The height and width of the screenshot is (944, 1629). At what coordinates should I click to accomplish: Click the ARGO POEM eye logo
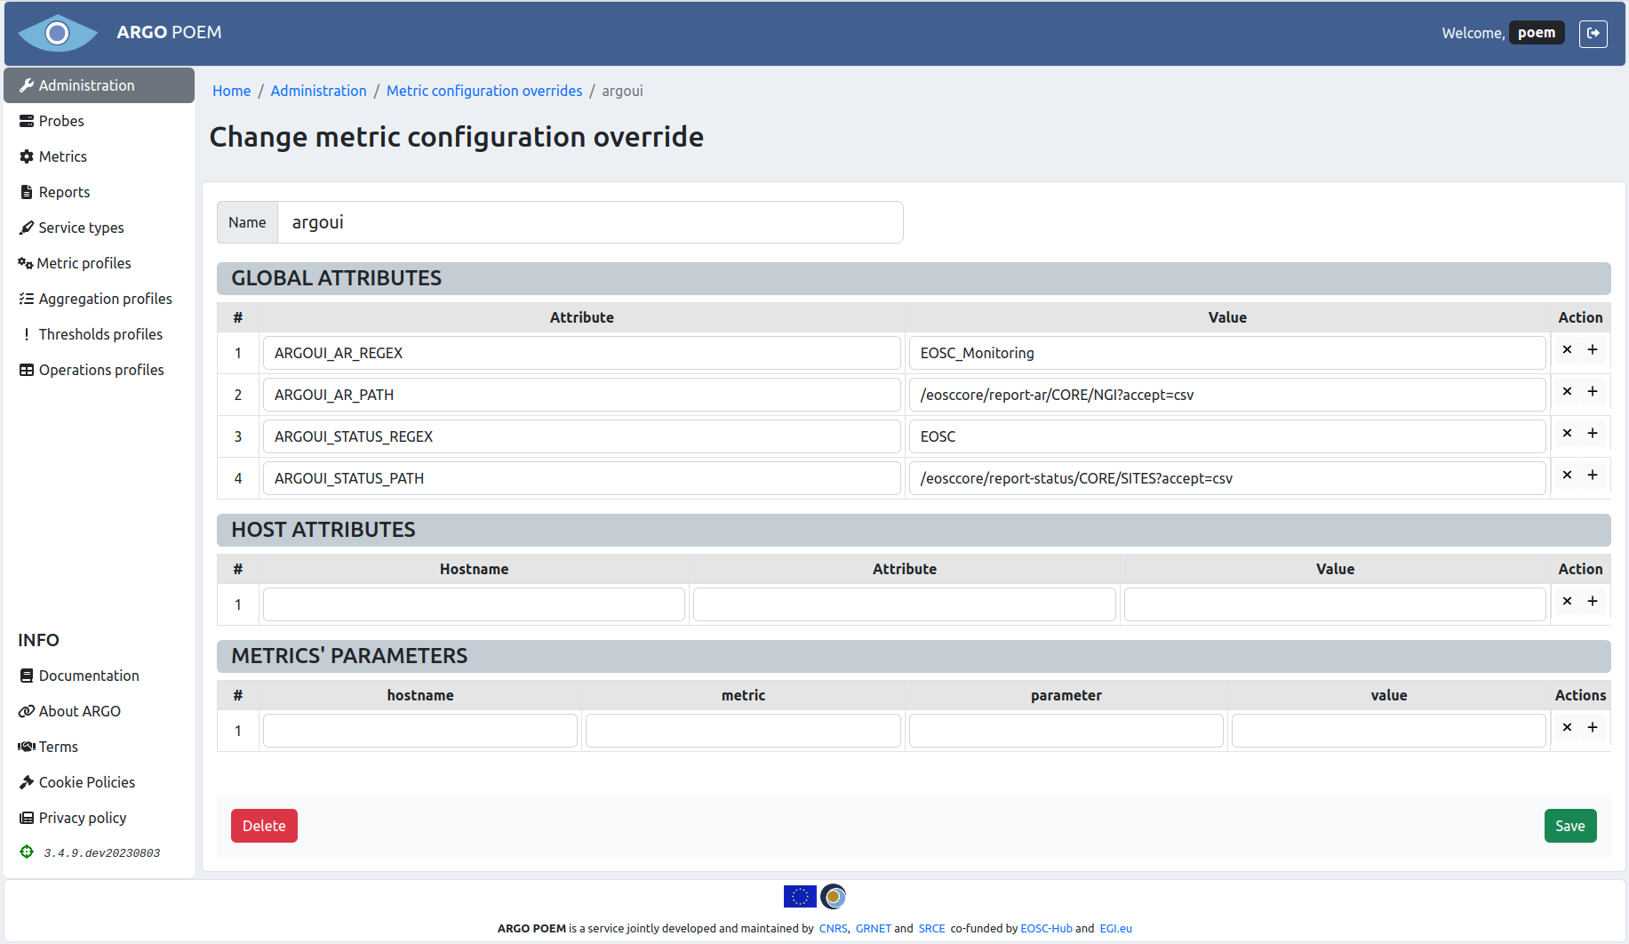click(x=57, y=33)
